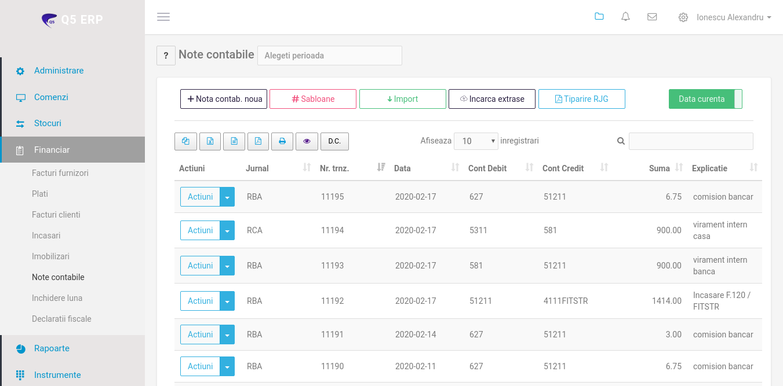Image resolution: width=783 pixels, height=386 pixels.
Task: Toggle the Data curenta switch
Action: [x=737, y=99]
